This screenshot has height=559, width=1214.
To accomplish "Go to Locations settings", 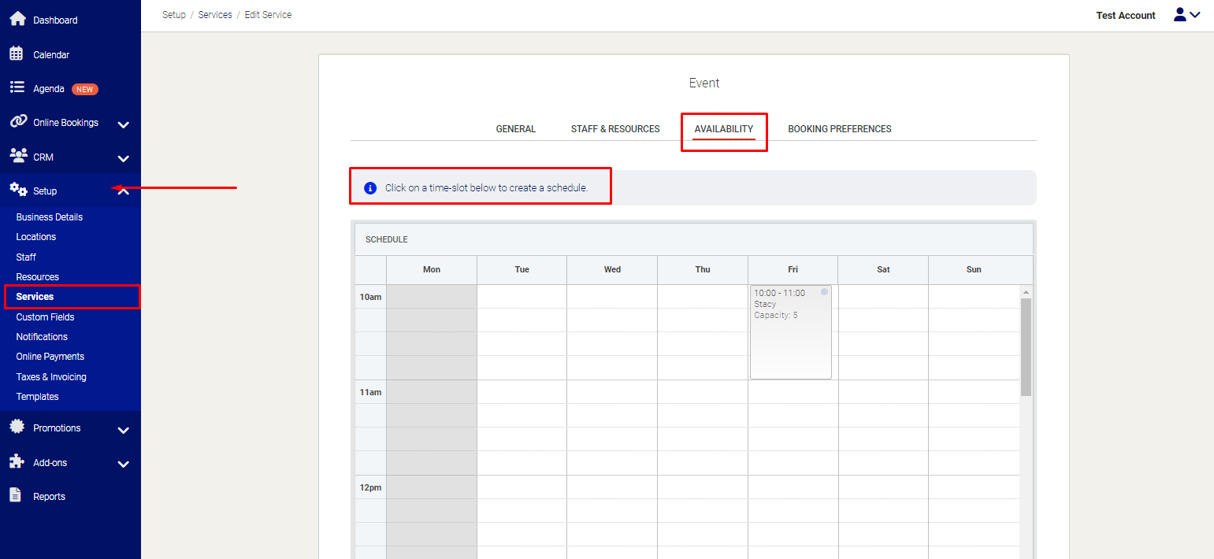I will click(36, 237).
